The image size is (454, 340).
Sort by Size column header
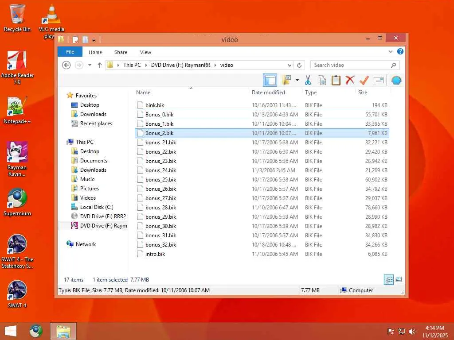373,93
